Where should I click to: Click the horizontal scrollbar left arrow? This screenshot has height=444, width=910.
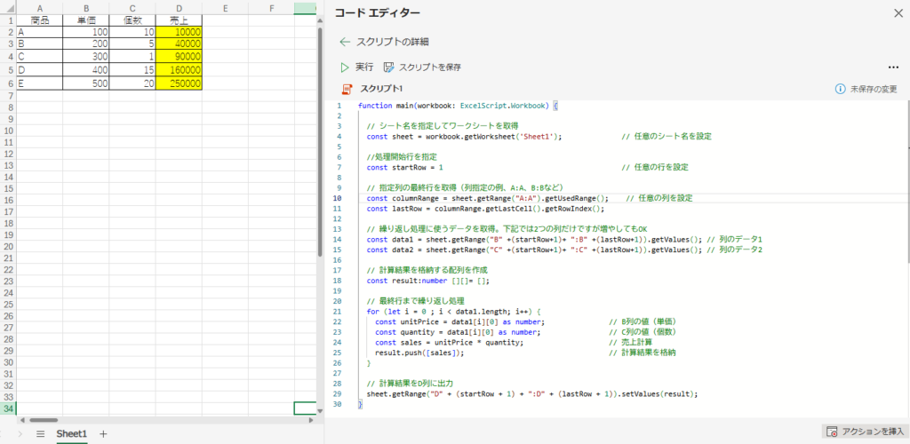coord(22,420)
